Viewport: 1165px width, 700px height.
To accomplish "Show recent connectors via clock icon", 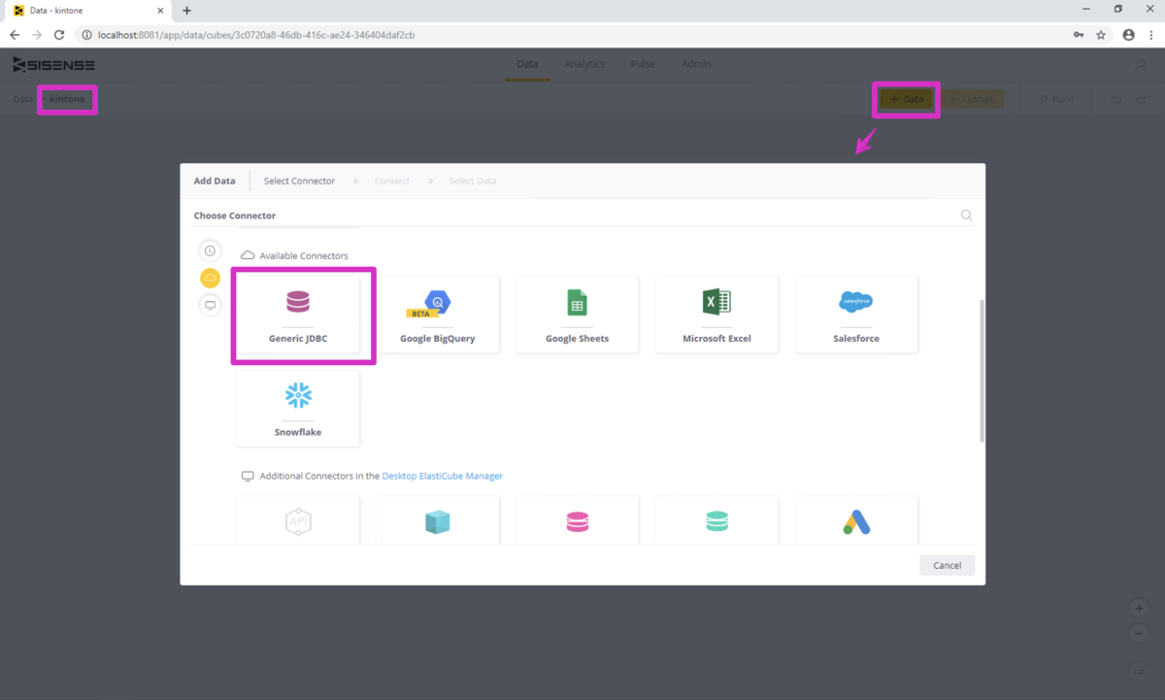I will 210,250.
